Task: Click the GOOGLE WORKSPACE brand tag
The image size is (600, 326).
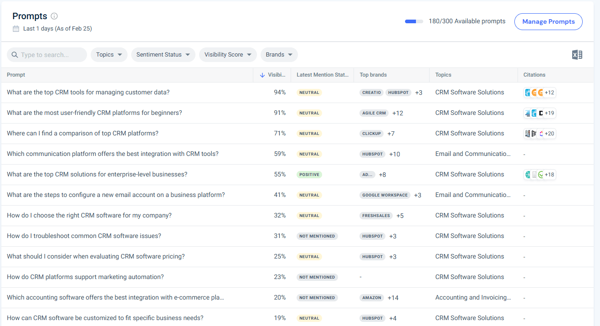Action: [385, 195]
